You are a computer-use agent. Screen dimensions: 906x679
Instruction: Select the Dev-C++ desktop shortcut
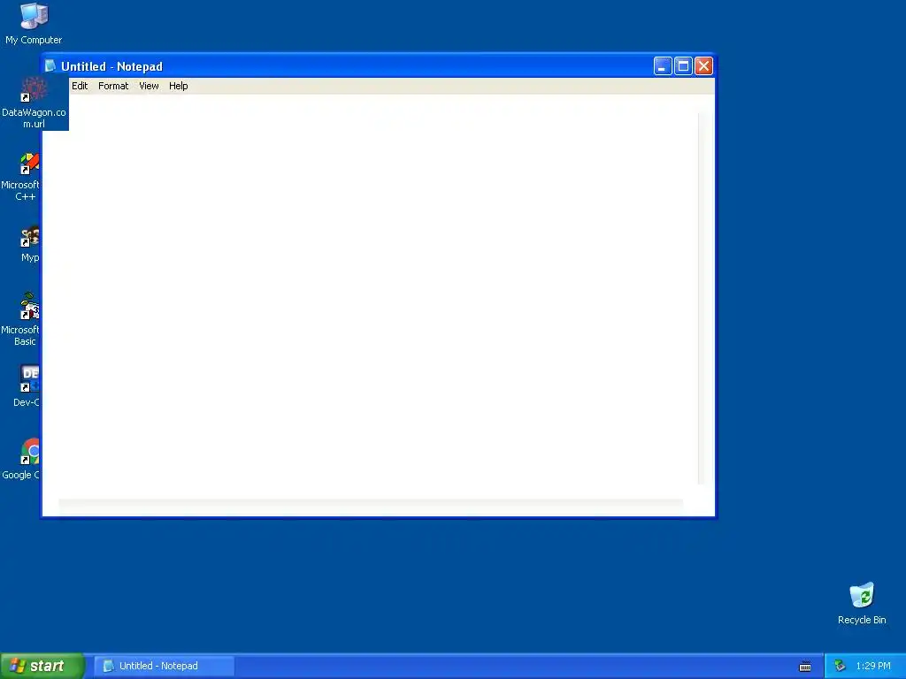click(x=27, y=385)
